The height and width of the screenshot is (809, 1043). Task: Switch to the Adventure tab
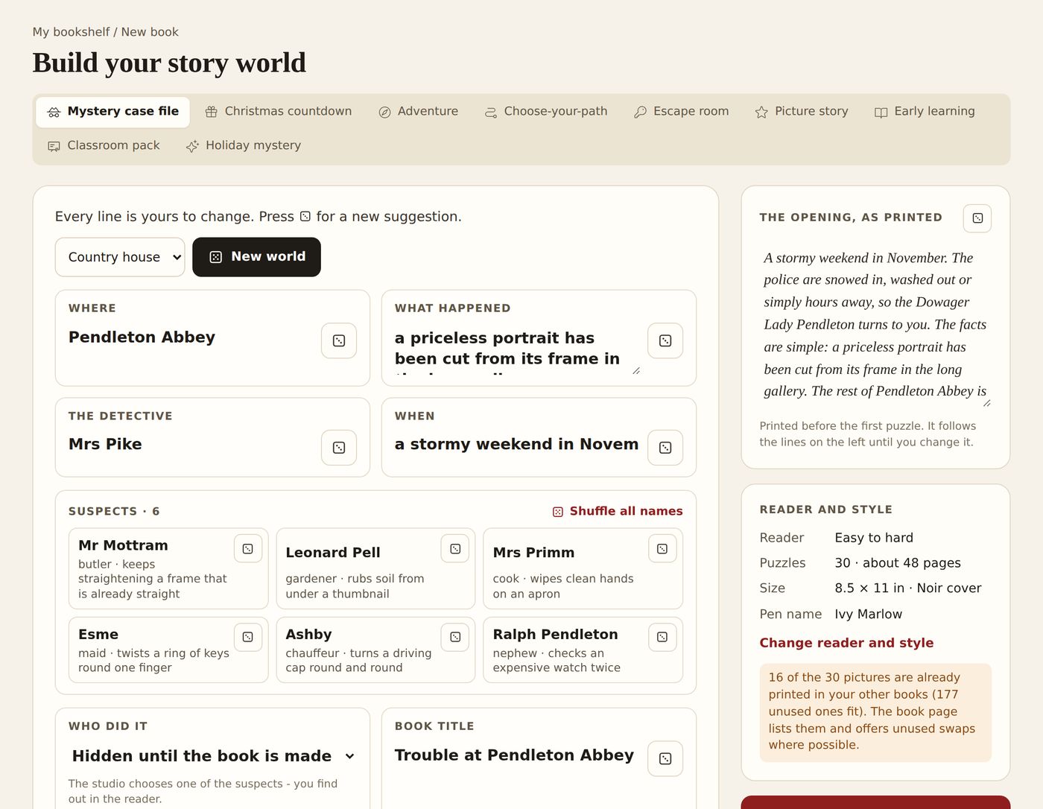pos(418,112)
